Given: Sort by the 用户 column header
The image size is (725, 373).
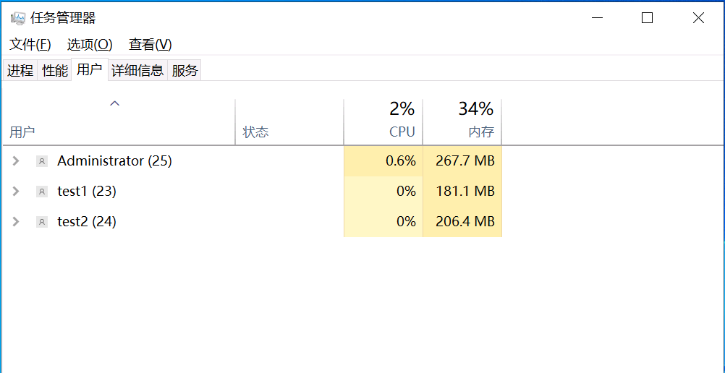Looking at the screenshot, I should (22, 132).
